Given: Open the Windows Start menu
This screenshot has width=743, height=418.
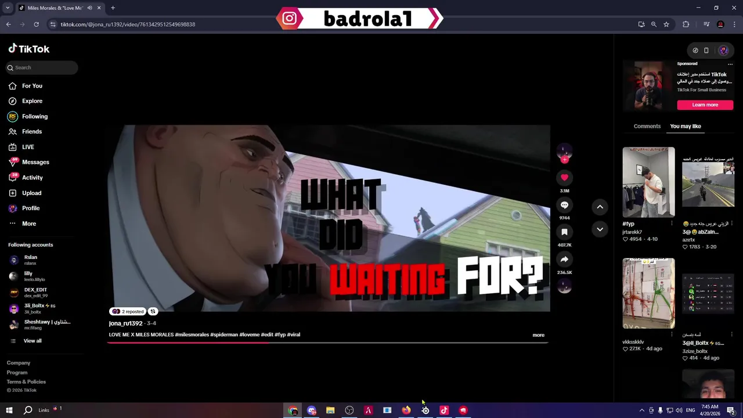Looking at the screenshot, I should pyautogui.click(x=9, y=410).
